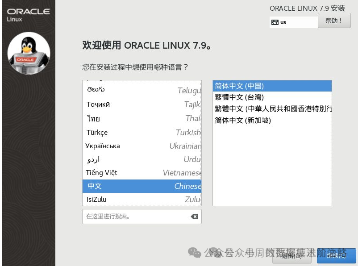
Task: Click the Oracle penguin mascot image
Action: click(29, 53)
